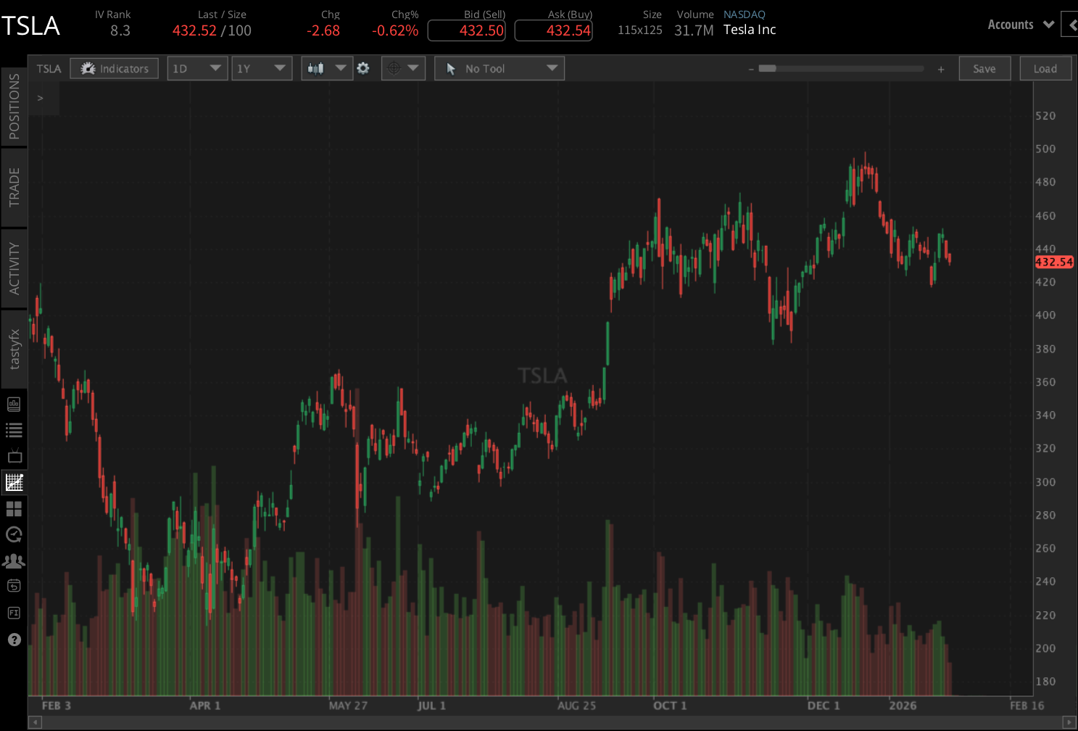Open chart settings gear icon
Image resolution: width=1078 pixels, height=731 pixels.
(x=363, y=68)
